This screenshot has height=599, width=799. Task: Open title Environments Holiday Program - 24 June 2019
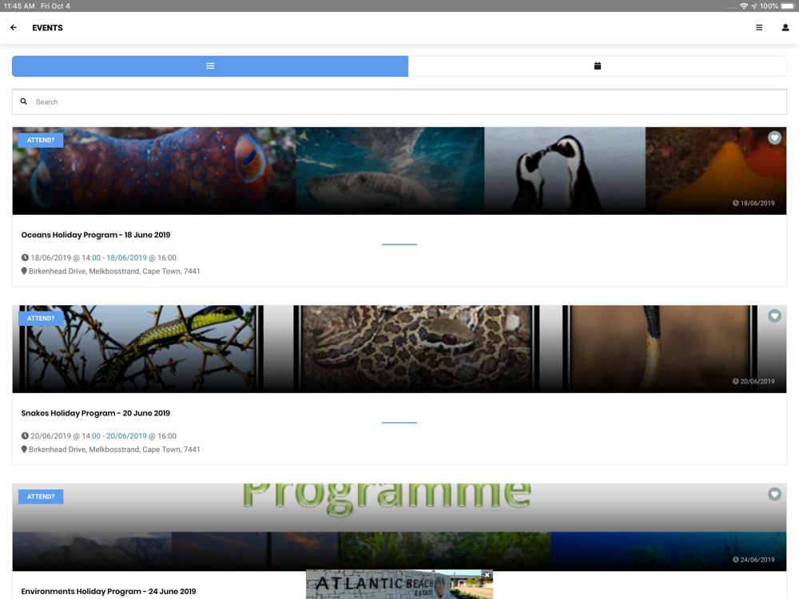109,591
